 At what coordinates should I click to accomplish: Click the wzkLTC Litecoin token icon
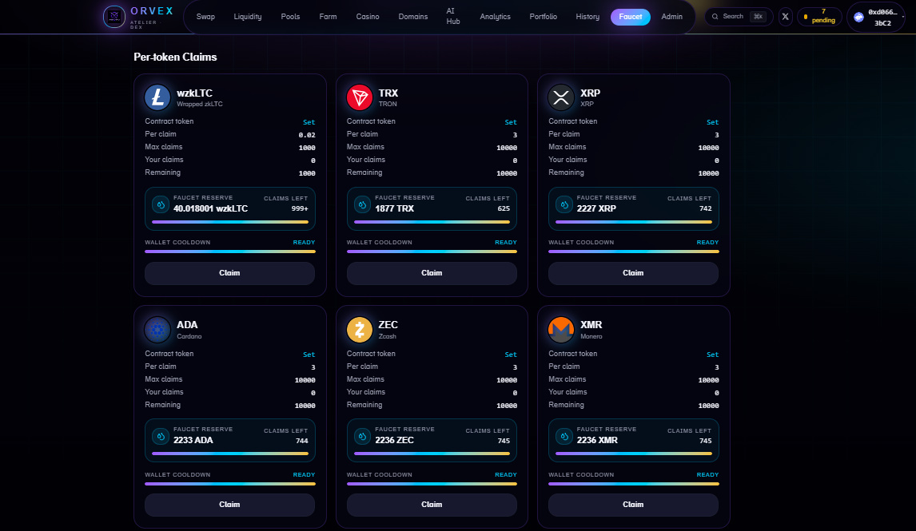(x=157, y=97)
